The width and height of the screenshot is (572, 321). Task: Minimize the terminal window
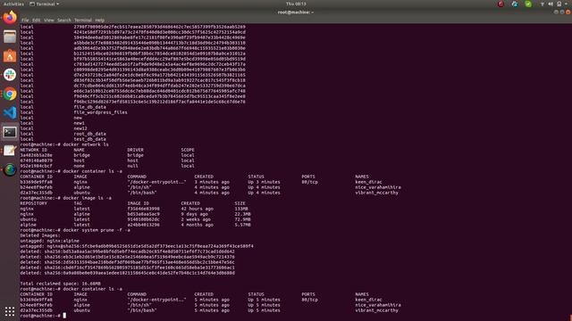click(x=556, y=12)
